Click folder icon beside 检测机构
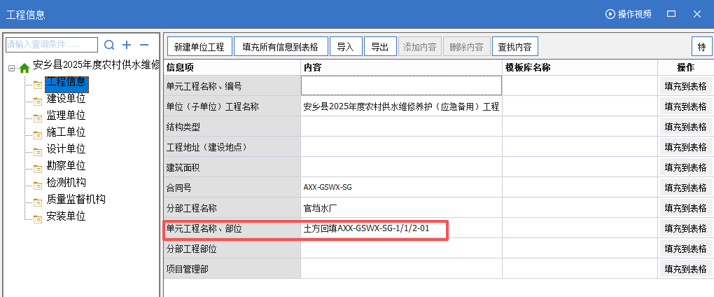This screenshot has width=714, height=297. pos(38,186)
